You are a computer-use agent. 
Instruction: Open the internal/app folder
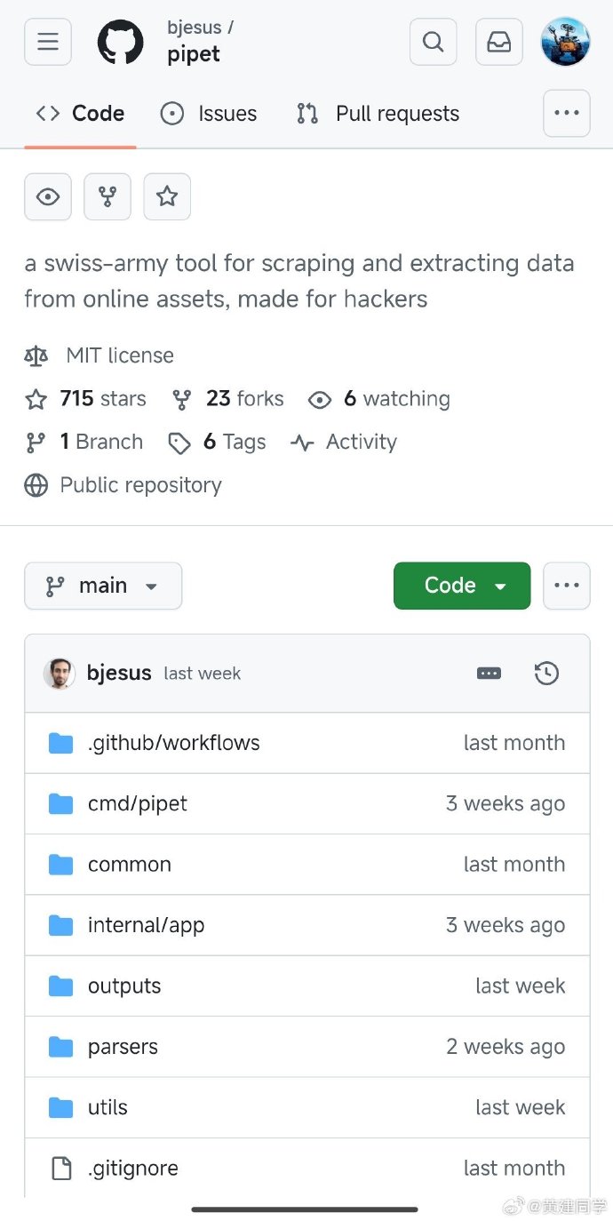[146, 925]
